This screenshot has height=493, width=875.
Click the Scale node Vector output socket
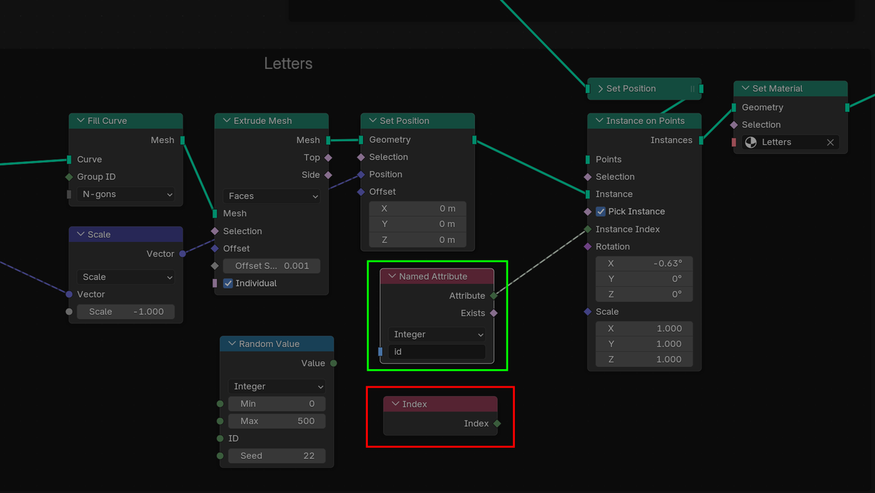183,254
